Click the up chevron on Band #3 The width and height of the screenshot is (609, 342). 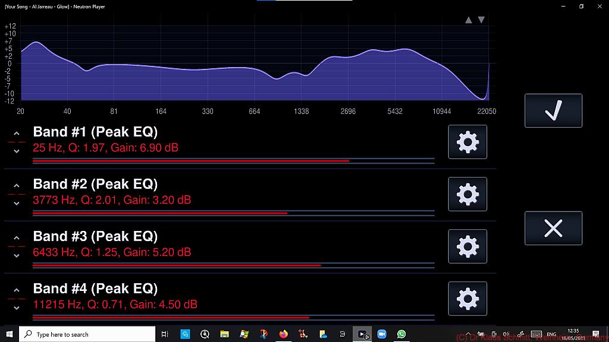17,237
